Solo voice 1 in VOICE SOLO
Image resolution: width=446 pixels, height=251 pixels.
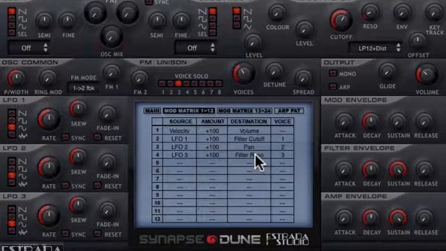(x=162, y=84)
